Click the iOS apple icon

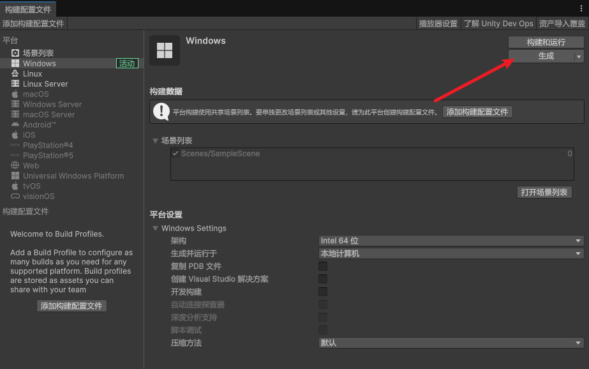[x=15, y=135]
